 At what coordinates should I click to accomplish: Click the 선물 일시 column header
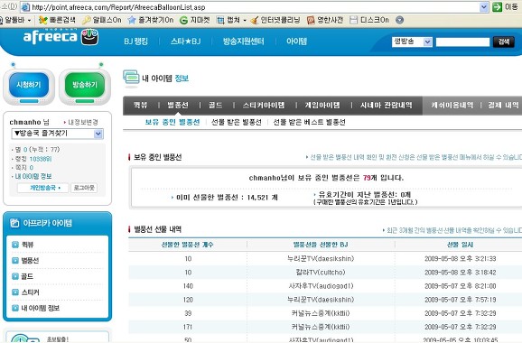pos(460,245)
